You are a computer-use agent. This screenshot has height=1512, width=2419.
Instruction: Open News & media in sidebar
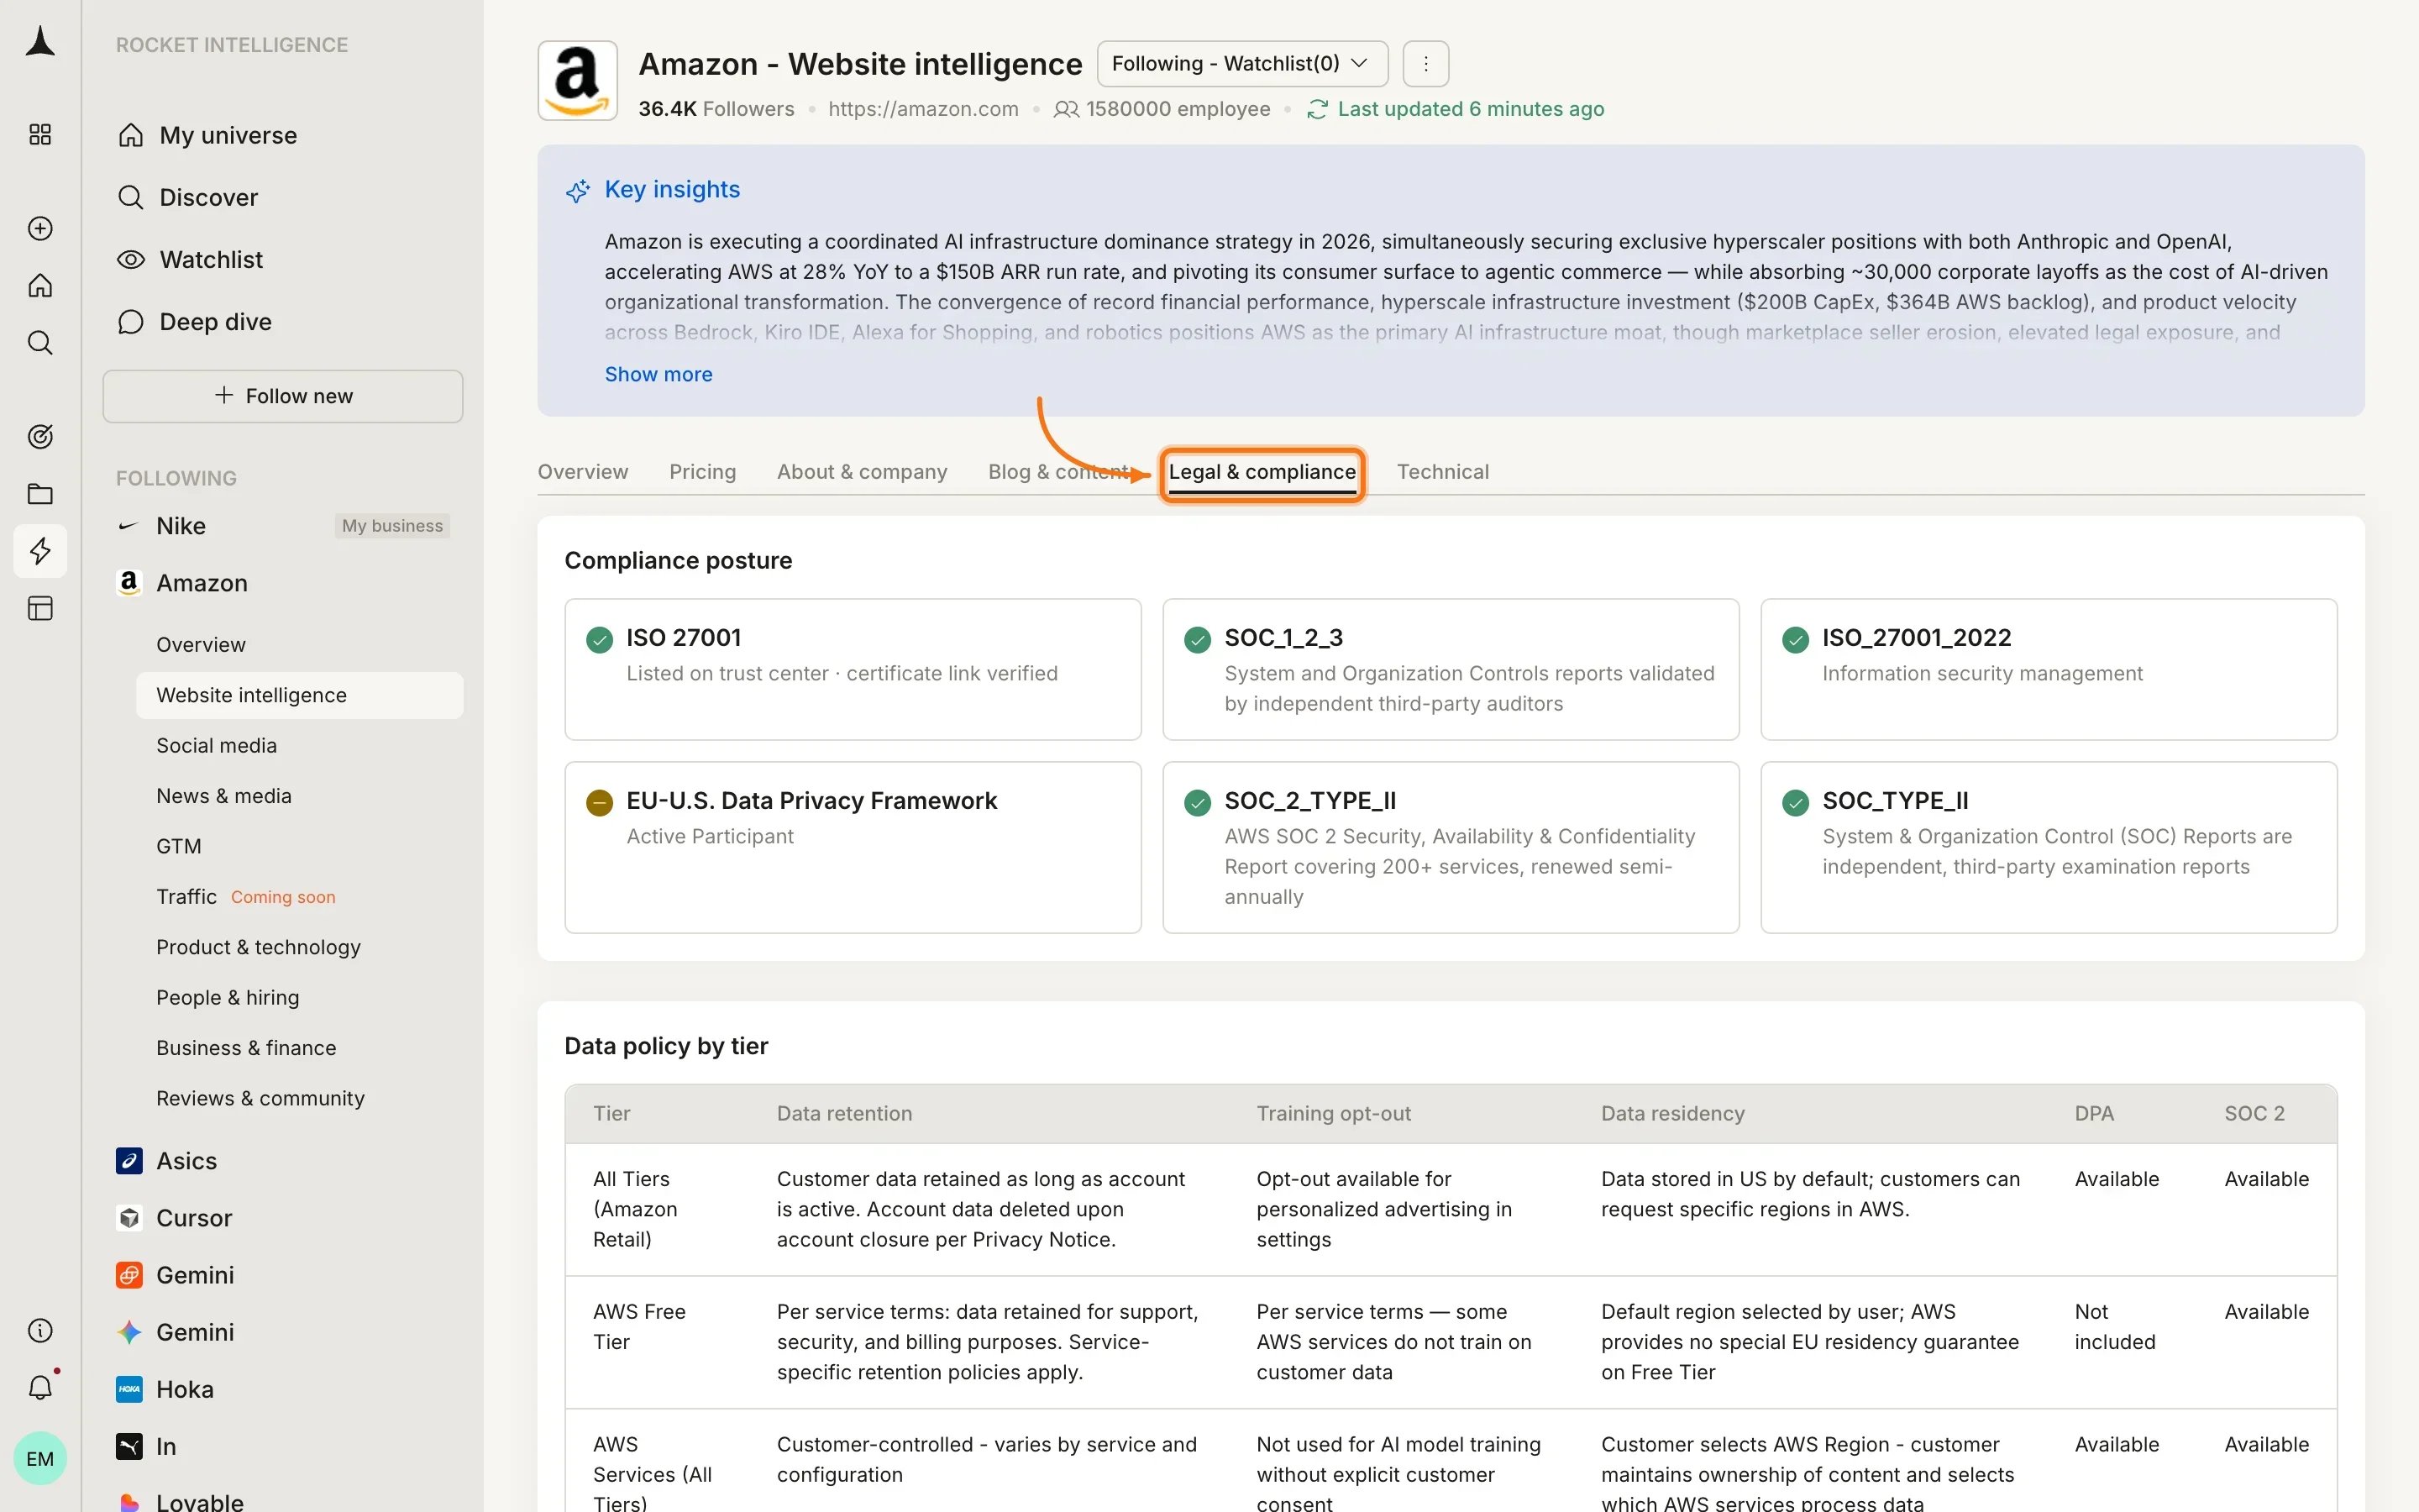tap(223, 796)
